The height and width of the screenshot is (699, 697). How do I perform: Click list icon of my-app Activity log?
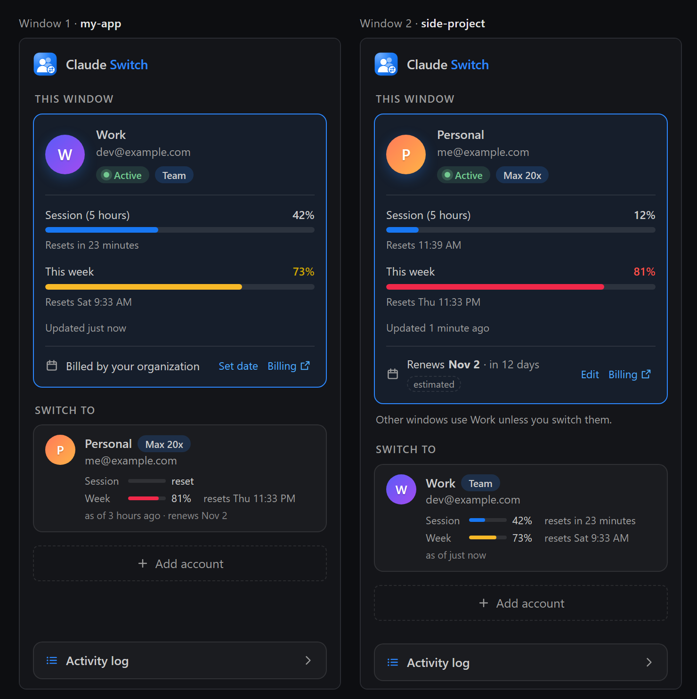coord(52,660)
